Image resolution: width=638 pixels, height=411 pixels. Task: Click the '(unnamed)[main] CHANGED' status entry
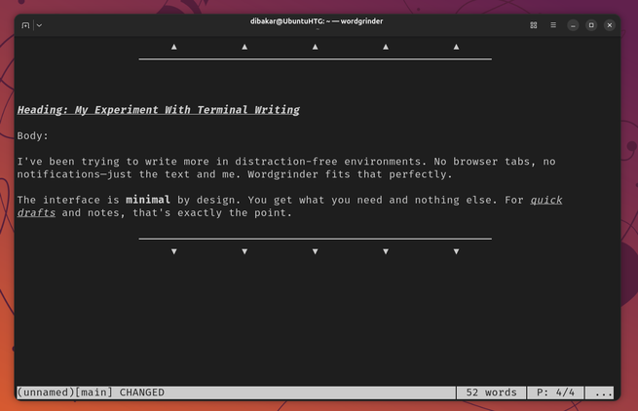91,392
